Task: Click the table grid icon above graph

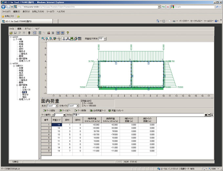Action: point(79,39)
